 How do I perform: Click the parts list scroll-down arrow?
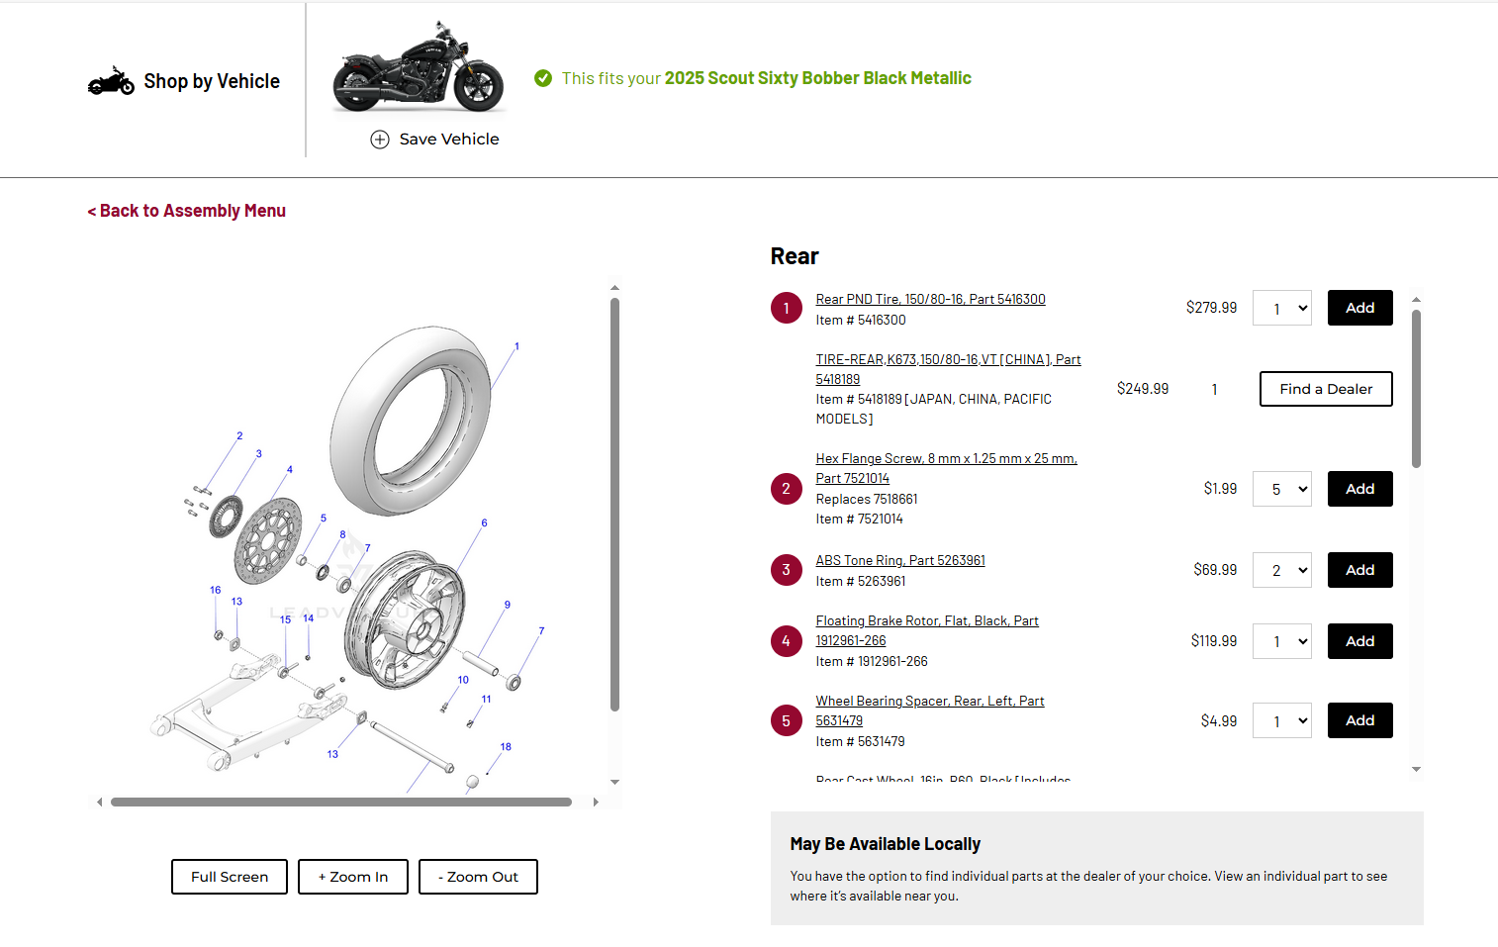1416,769
